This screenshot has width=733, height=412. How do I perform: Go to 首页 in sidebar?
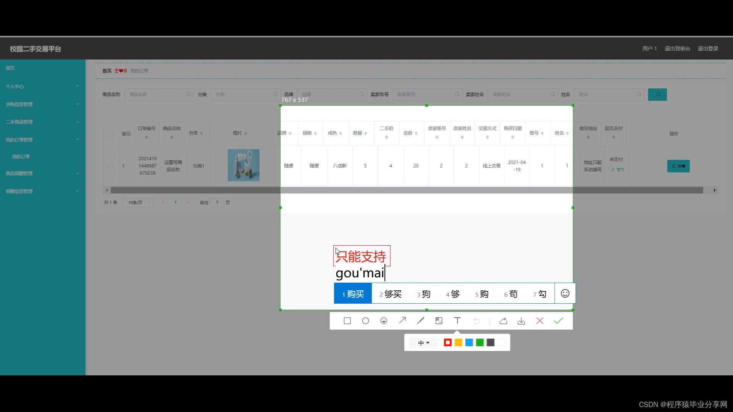(x=10, y=68)
